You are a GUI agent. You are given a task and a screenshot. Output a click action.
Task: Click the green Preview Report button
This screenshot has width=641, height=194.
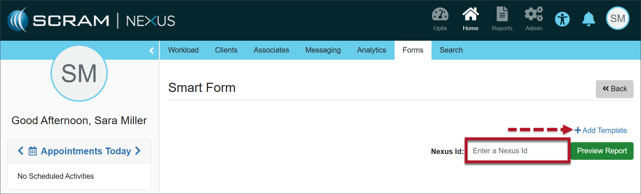[x=602, y=151]
